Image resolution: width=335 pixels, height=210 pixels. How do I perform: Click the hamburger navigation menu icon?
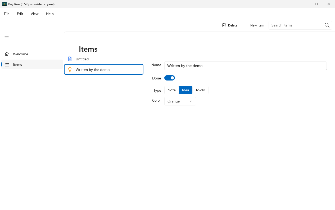pos(7,38)
